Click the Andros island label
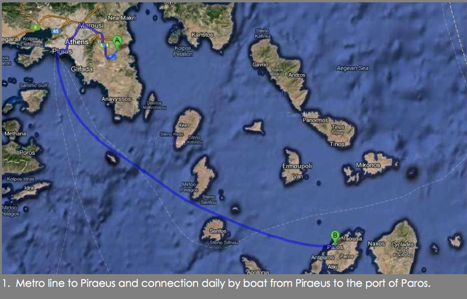 coord(297,75)
